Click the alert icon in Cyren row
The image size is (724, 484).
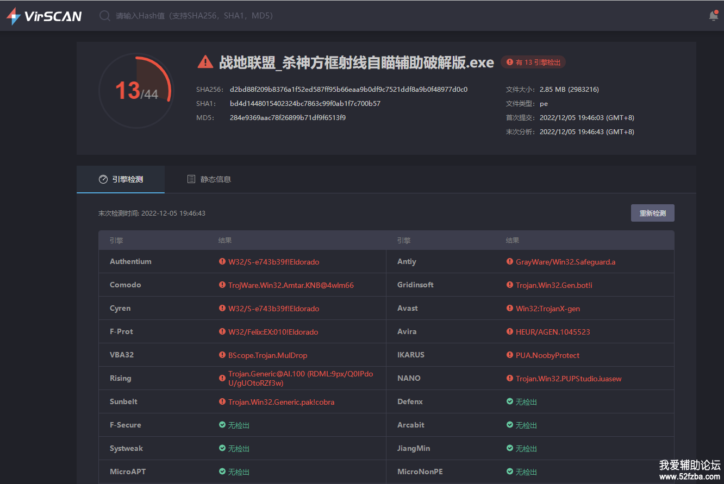click(x=222, y=308)
